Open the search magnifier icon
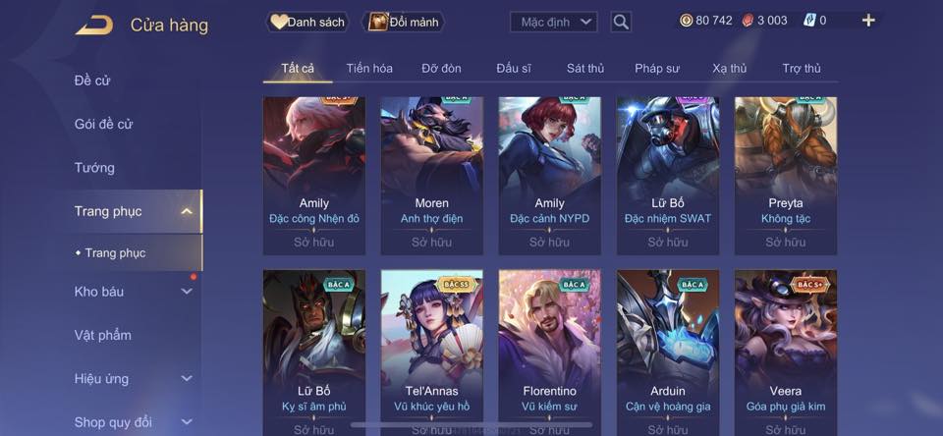 click(621, 23)
